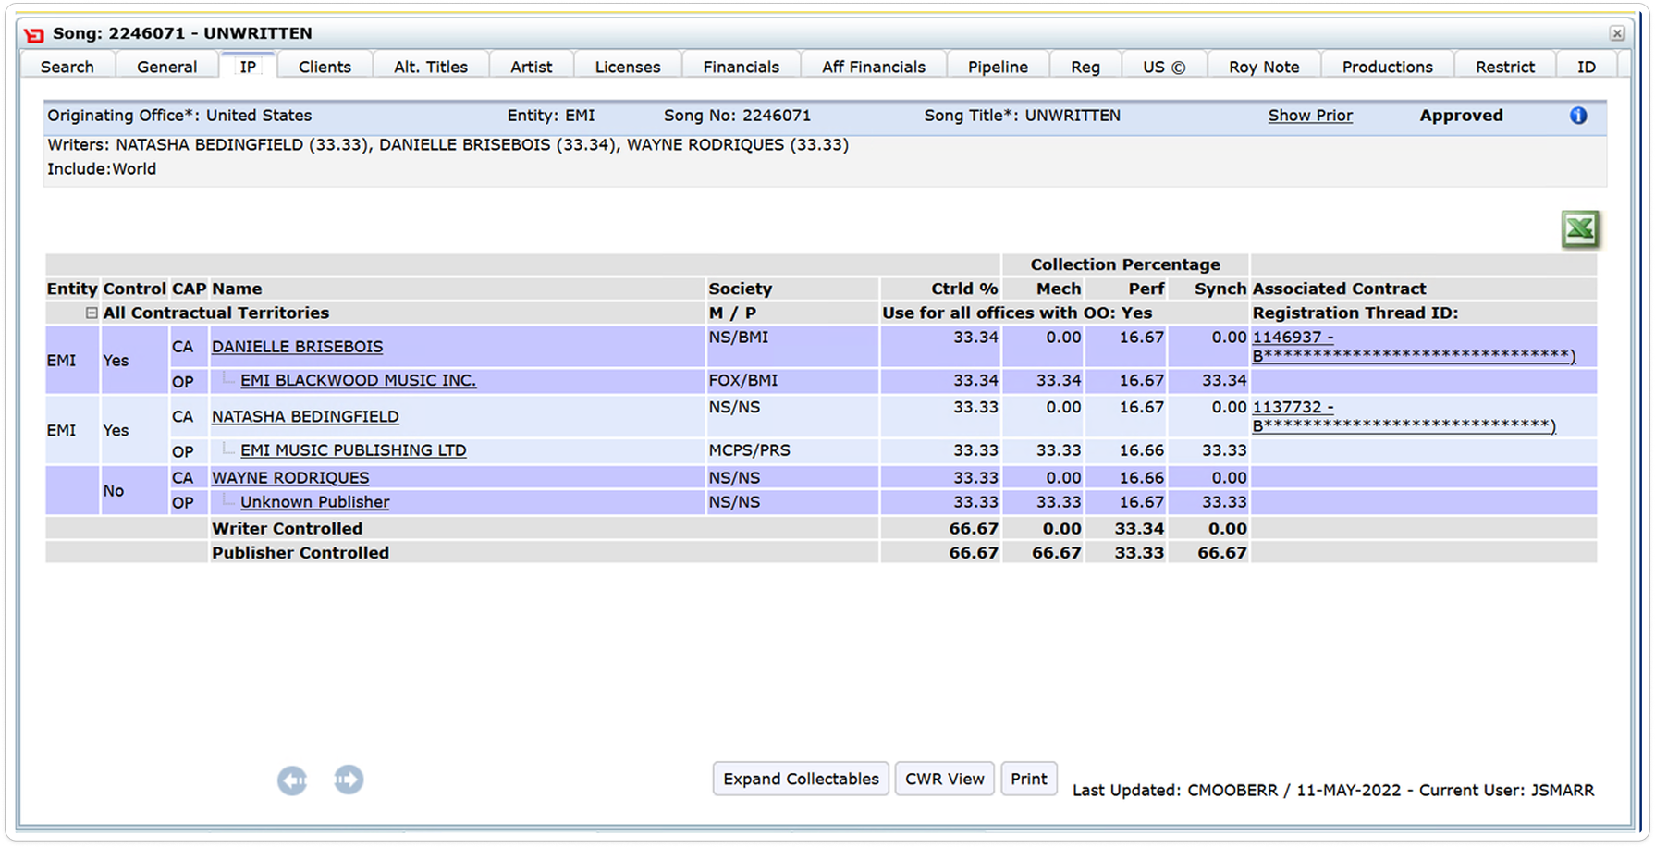
Task: Open NATASHA BEDINGFIELD writer link
Action: (x=305, y=417)
